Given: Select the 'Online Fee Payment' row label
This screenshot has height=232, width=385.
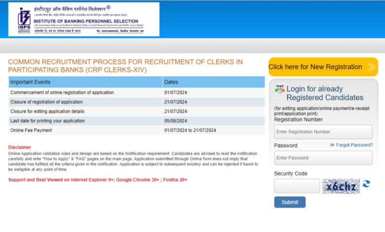Looking at the screenshot, I should [x=31, y=130].
